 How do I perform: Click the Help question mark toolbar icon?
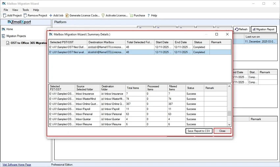pos(149,15)
